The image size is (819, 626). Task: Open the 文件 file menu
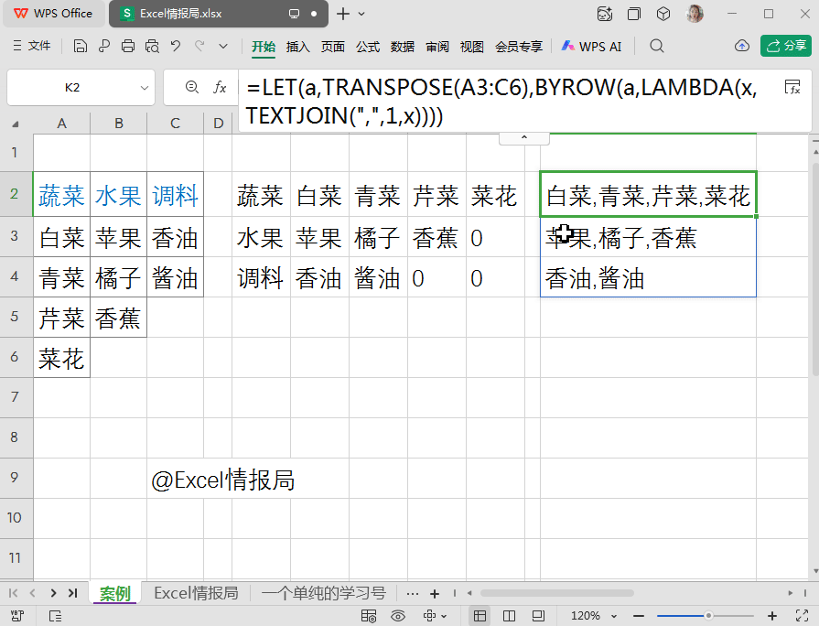click(32, 46)
